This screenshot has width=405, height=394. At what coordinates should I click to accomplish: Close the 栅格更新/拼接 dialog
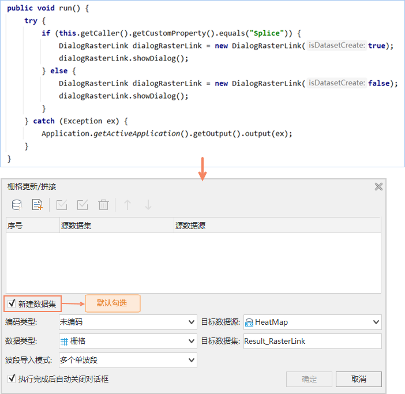point(378,186)
